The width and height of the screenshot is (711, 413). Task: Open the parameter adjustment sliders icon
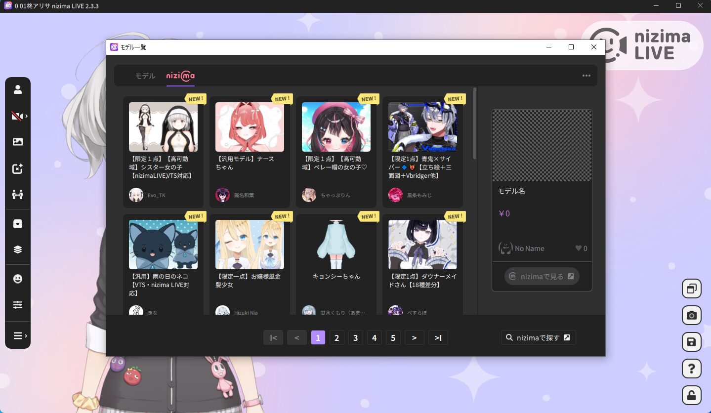click(x=18, y=304)
